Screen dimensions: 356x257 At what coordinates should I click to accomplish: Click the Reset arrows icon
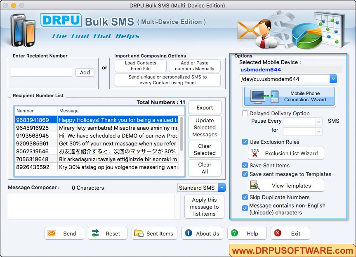tap(98, 233)
